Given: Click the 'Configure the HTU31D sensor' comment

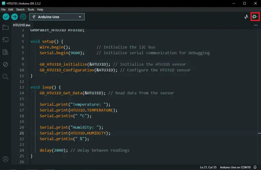Looking at the screenshot, I should (155, 70).
